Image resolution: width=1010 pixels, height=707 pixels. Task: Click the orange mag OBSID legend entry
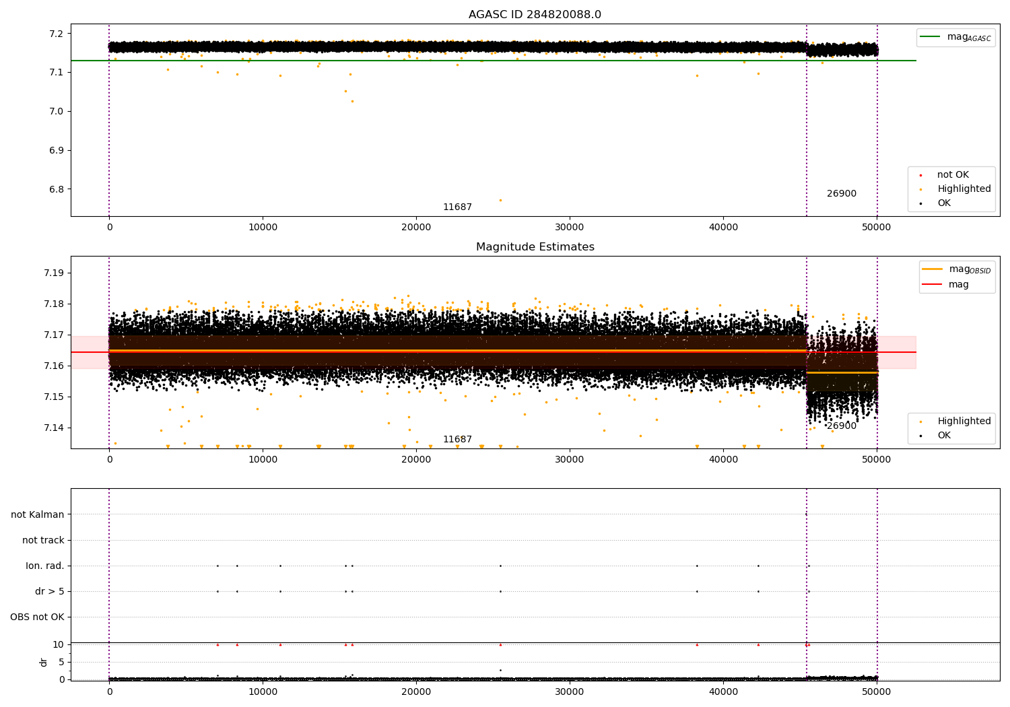pyautogui.click(x=956, y=269)
